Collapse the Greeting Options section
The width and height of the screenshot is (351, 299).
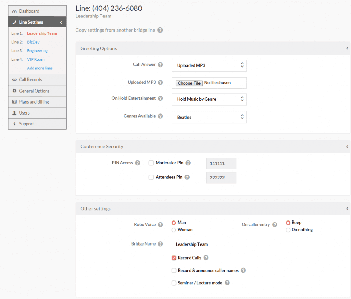click(347, 48)
